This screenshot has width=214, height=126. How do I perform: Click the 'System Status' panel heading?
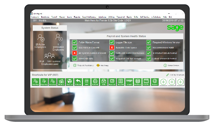50,28
